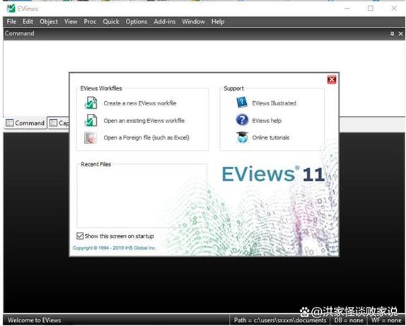
Task: Open the Help menu
Action: 218,22
